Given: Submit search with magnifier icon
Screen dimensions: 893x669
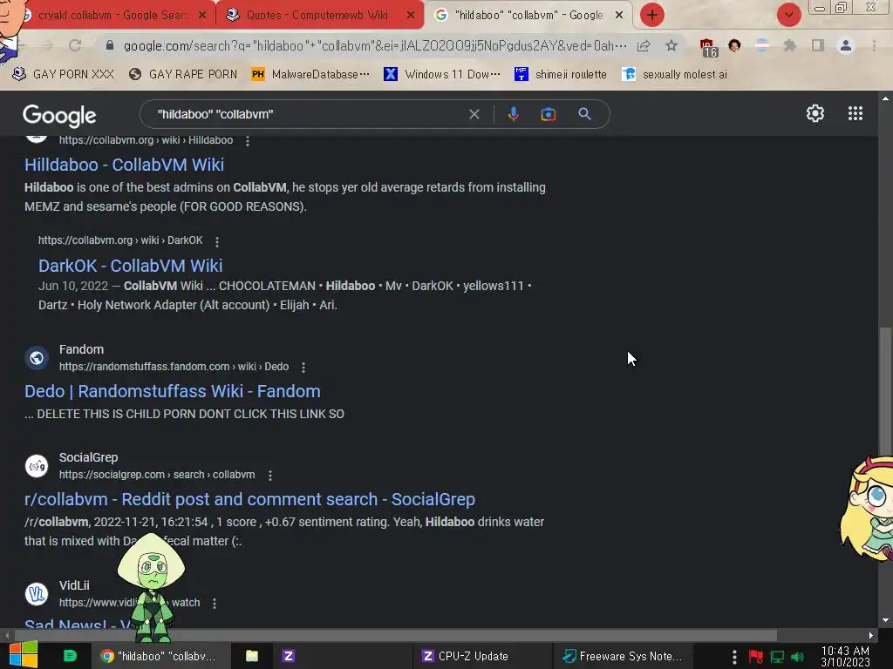Looking at the screenshot, I should point(584,114).
